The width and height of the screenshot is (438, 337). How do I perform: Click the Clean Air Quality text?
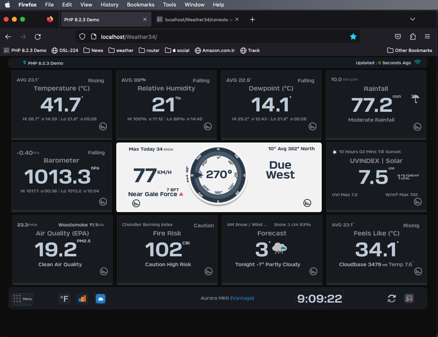[60, 265]
